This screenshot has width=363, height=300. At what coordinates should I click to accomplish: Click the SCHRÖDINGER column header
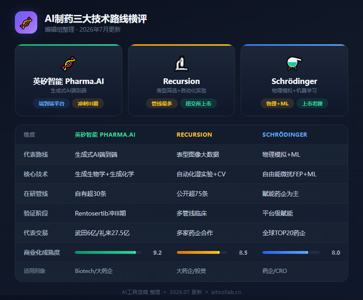285,134
